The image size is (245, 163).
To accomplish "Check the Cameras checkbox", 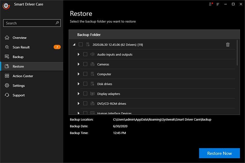I will 85,64.
